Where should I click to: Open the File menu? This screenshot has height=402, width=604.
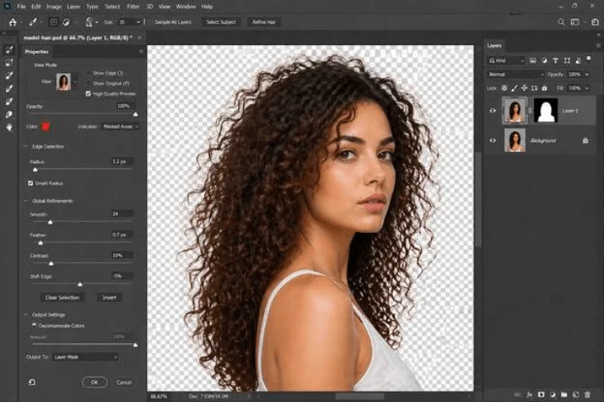coord(21,7)
